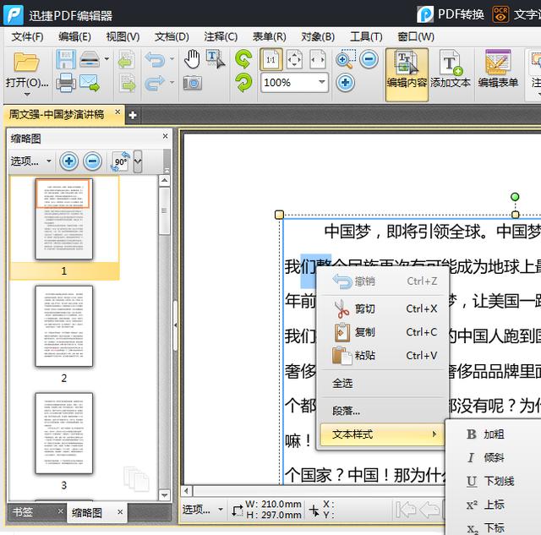541x535 pixels.
Task: Apply 下划线 underline from the submenu
Action: coord(494,481)
